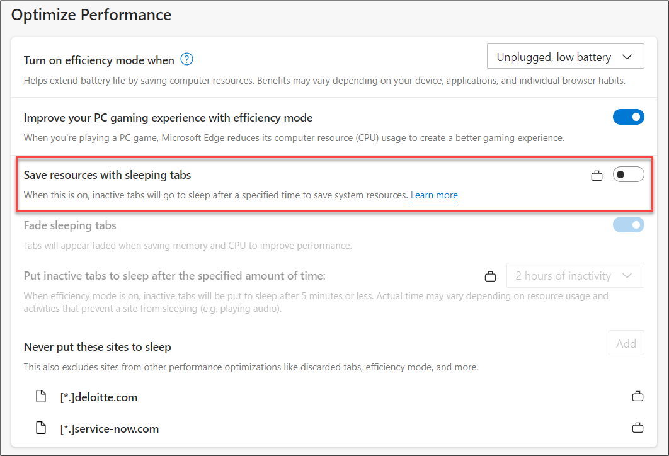Screen dimensions: 669x456
Task: Click the briefcase icon on the deloitte.com row
Action: click(638, 397)
